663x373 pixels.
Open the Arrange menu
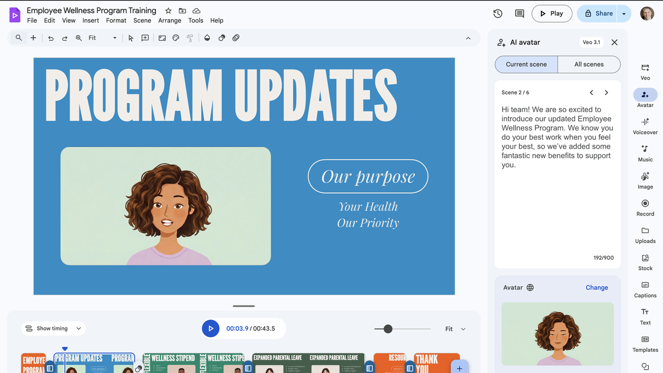click(x=170, y=20)
